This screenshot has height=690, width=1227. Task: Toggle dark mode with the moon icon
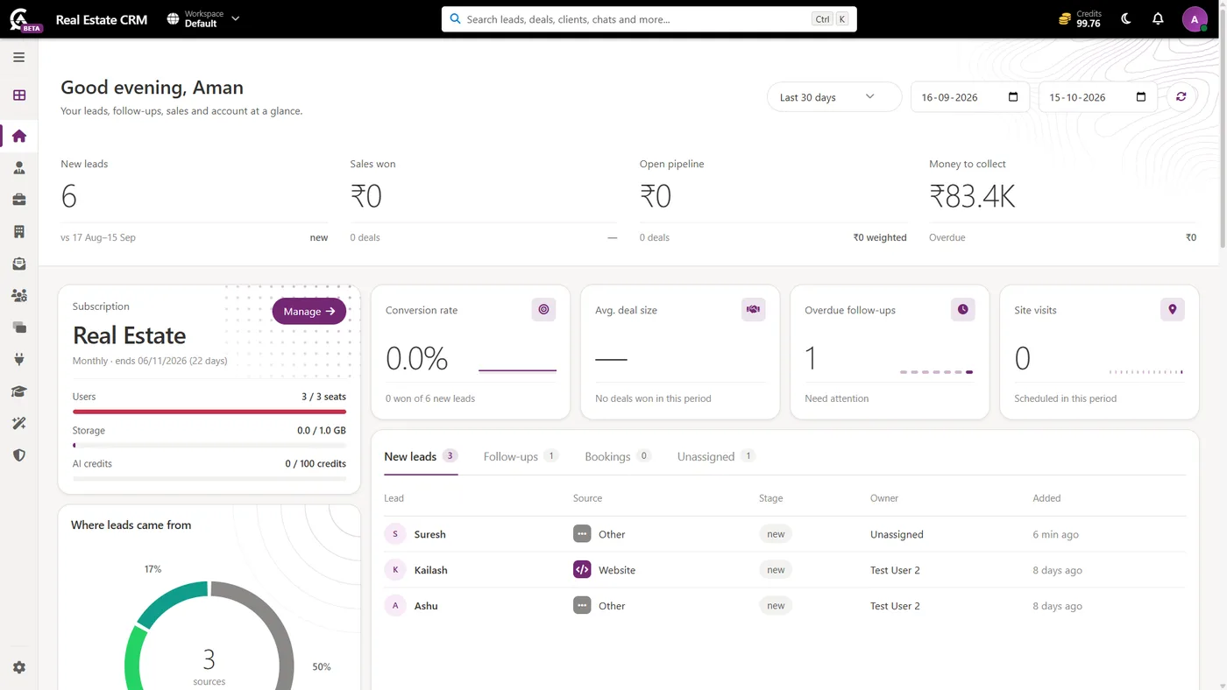click(1126, 18)
